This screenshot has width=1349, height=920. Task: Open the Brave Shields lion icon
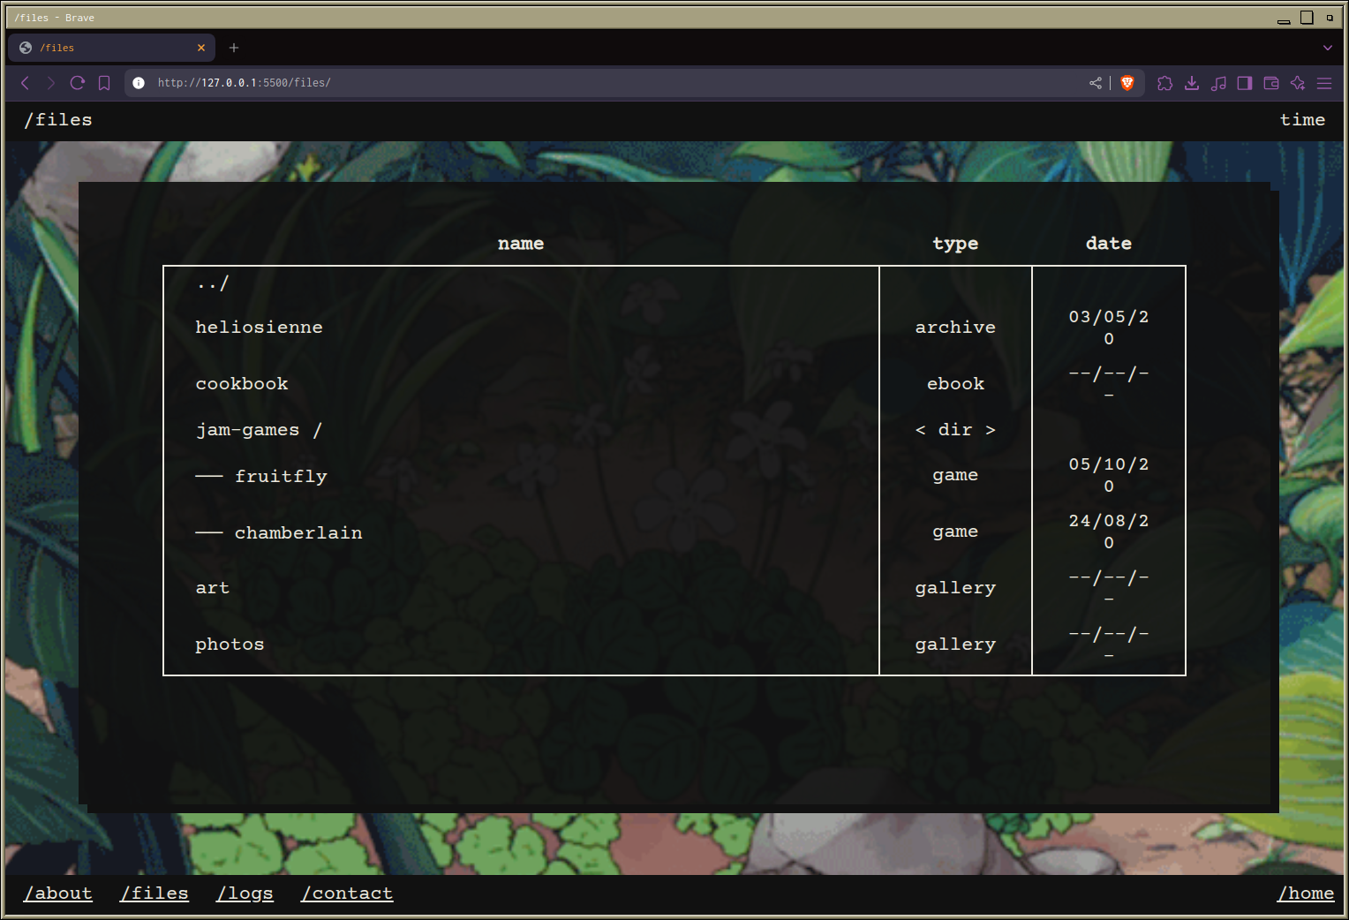pos(1127,83)
